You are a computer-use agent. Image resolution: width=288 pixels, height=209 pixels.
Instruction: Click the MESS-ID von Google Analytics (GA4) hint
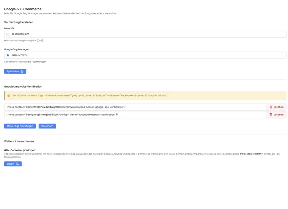[23, 41]
